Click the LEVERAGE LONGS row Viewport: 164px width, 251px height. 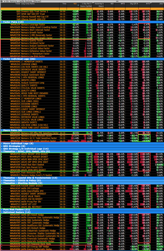click(x=82, y=64)
